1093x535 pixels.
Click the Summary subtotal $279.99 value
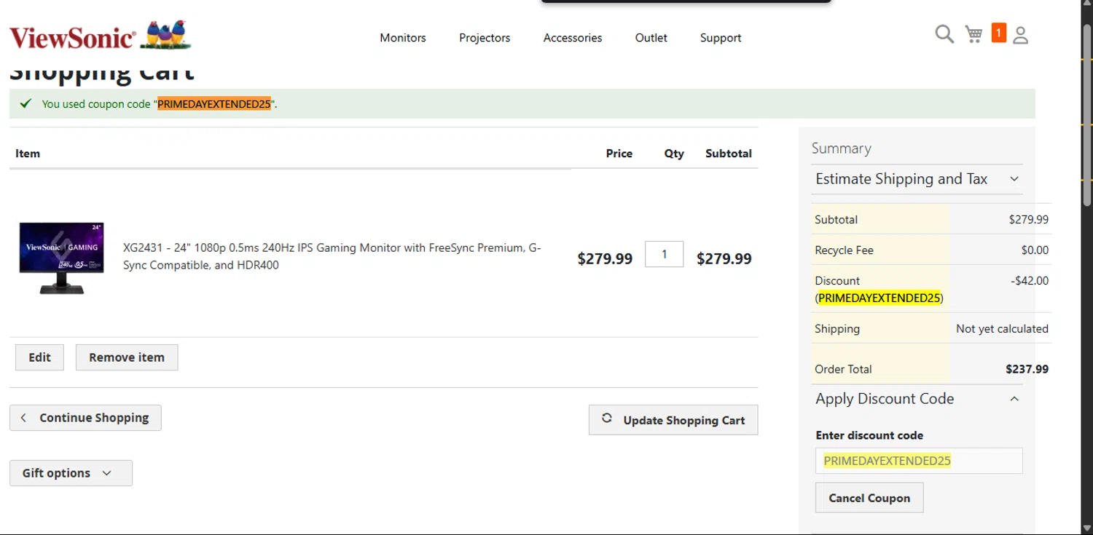tap(1029, 220)
